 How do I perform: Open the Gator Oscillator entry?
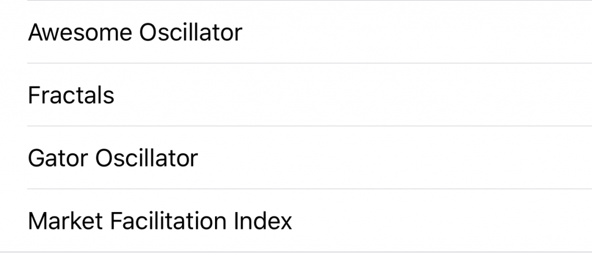296,157
